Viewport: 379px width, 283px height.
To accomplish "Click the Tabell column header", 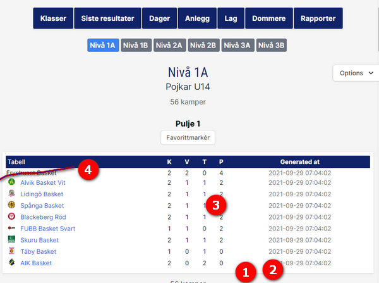I will click(16, 162).
